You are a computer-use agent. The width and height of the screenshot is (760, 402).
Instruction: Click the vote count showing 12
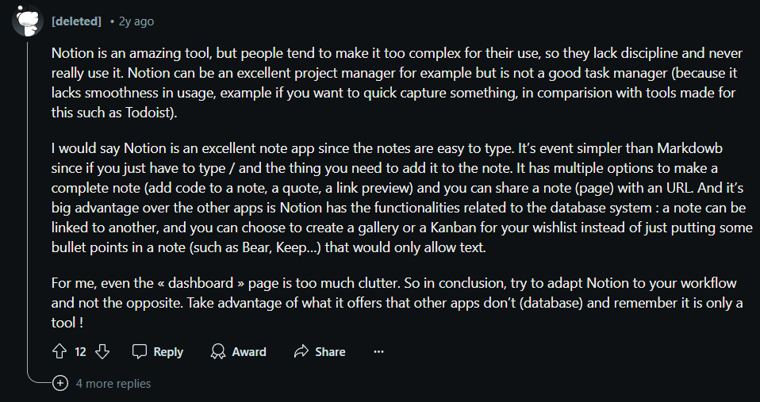80,351
